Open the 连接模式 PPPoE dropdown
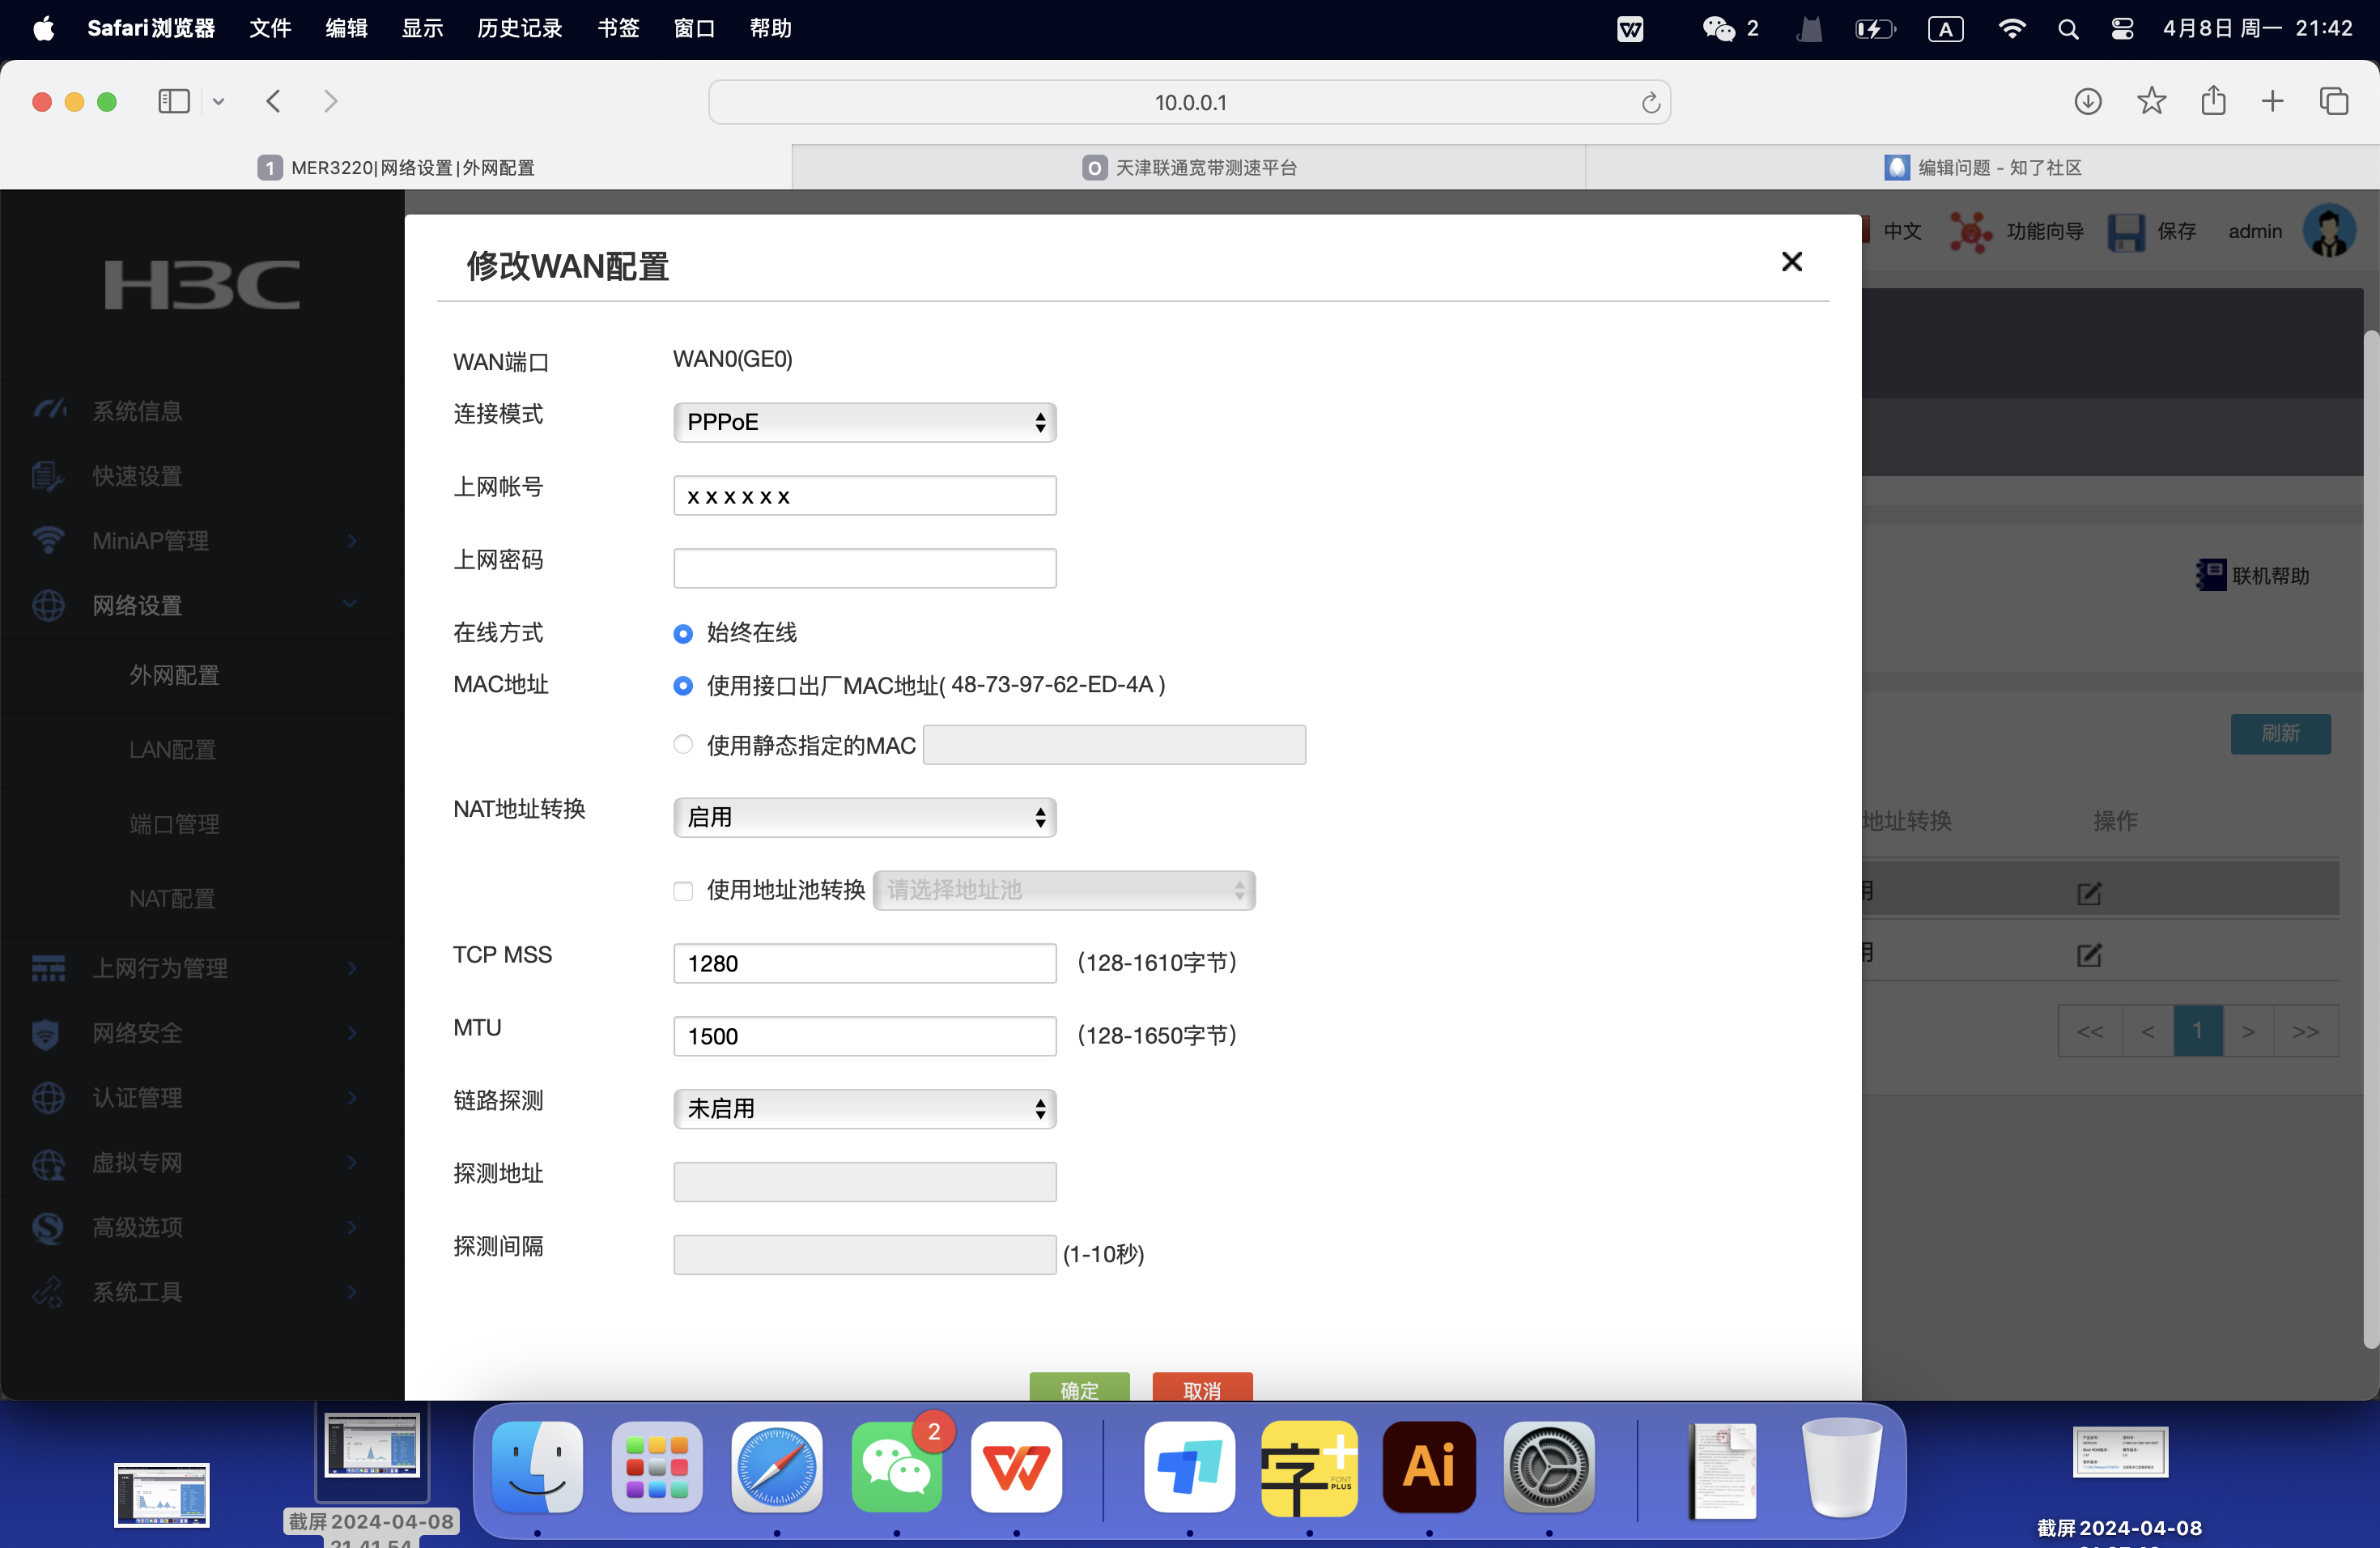This screenshot has height=1548, width=2380. [x=864, y=421]
